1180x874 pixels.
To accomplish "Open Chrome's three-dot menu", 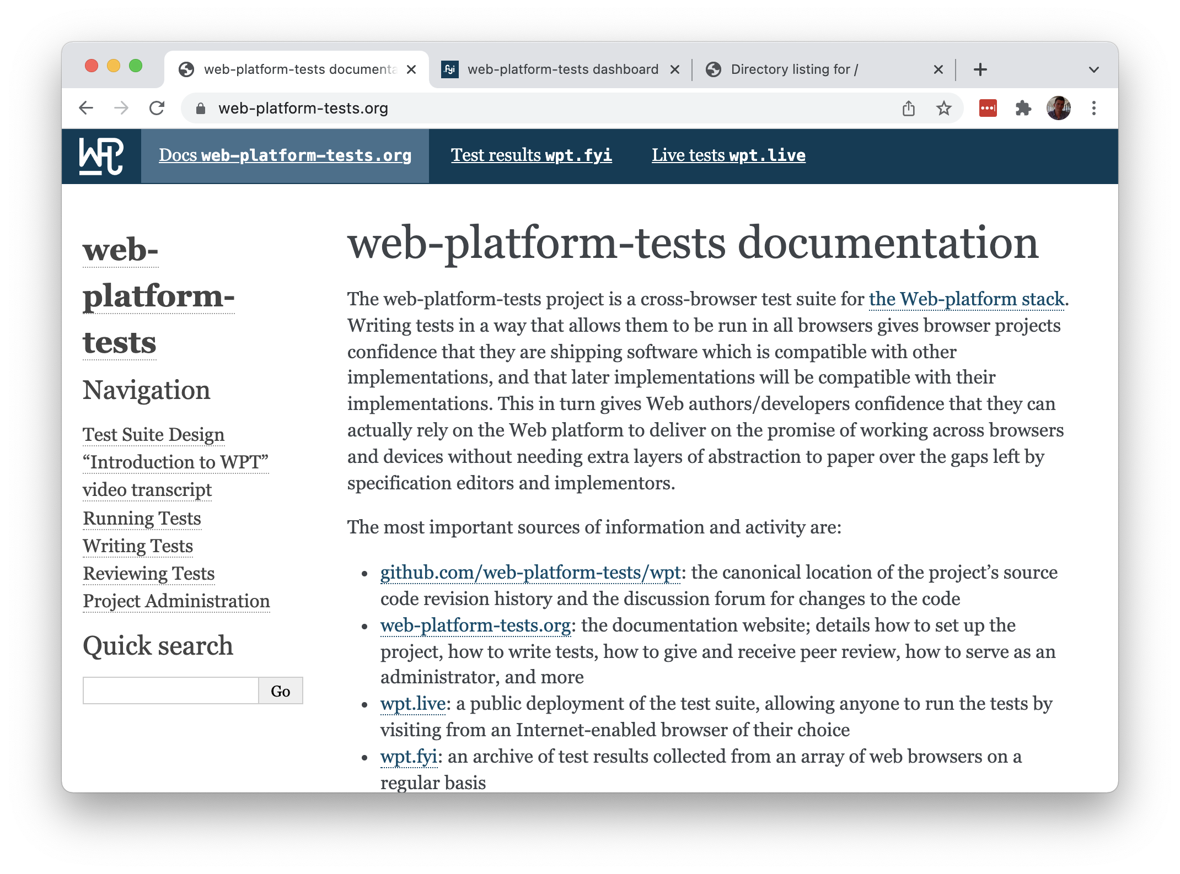I will (1094, 108).
